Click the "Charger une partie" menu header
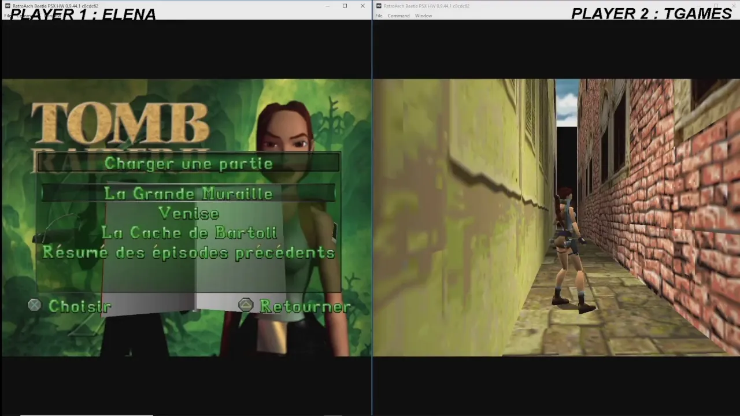Image resolution: width=740 pixels, height=416 pixels. (x=188, y=163)
